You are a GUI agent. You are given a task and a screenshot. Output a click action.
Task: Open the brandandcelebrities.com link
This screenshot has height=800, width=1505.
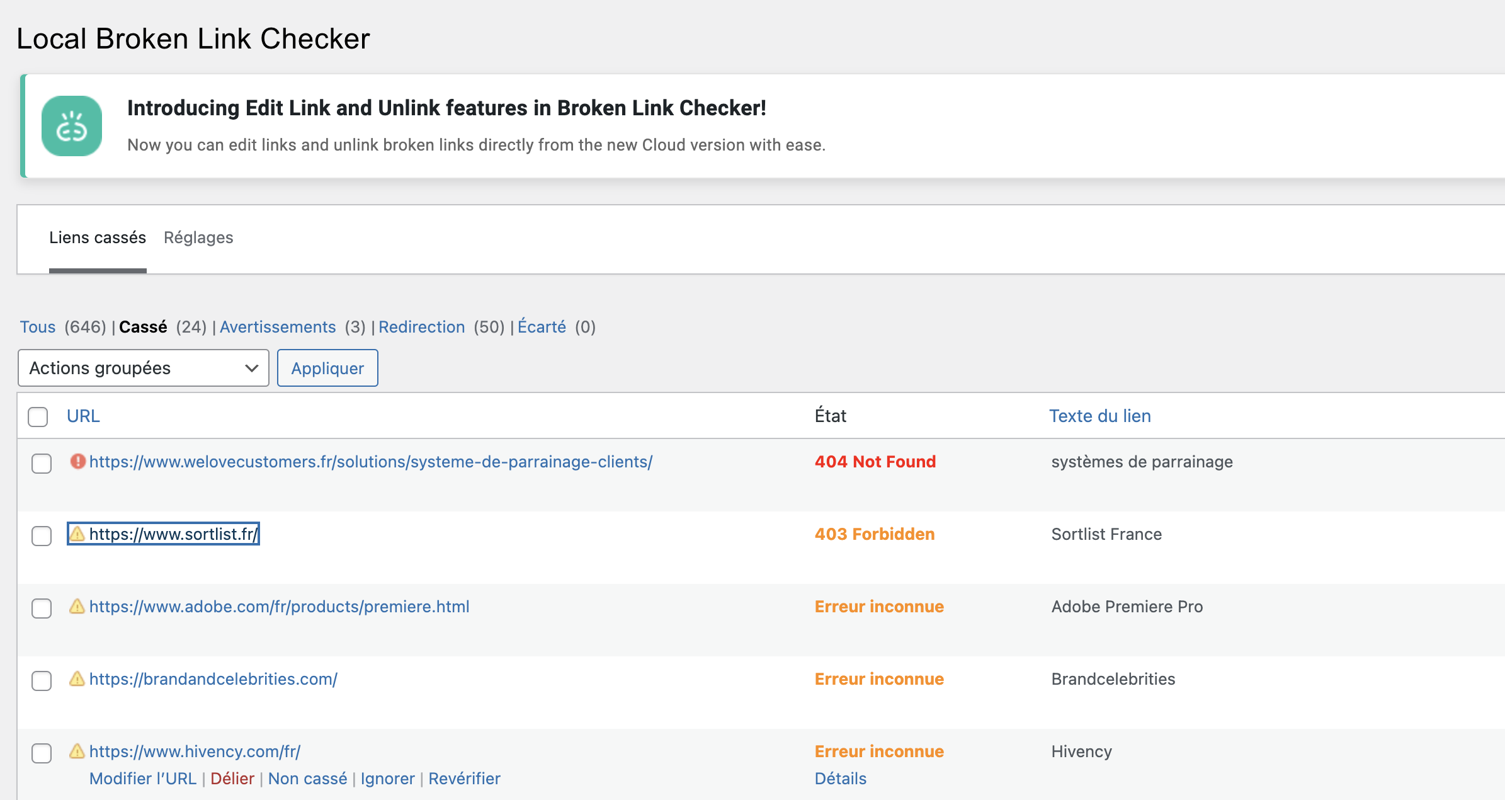coord(213,679)
